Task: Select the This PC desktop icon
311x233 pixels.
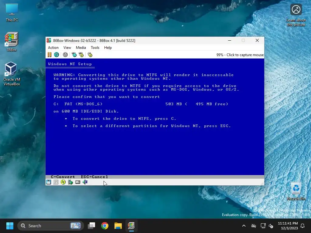Action: tap(12, 12)
